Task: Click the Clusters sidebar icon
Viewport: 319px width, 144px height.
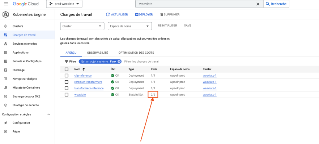Action: pyautogui.click(x=6, y=26)
